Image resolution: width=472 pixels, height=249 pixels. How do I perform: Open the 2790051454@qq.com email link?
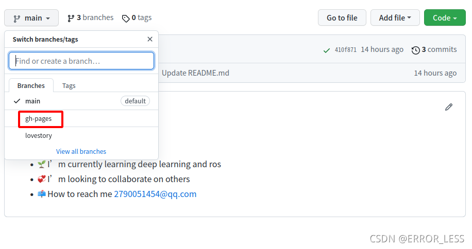[x=155, y=194]
